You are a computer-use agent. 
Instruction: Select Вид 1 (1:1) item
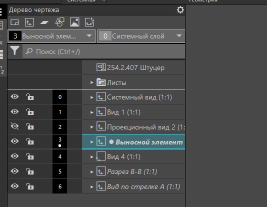pyautogui.click(x=124, y=112)
